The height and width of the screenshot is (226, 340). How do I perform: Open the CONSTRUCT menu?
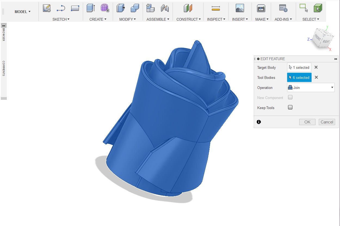(188, 19)
